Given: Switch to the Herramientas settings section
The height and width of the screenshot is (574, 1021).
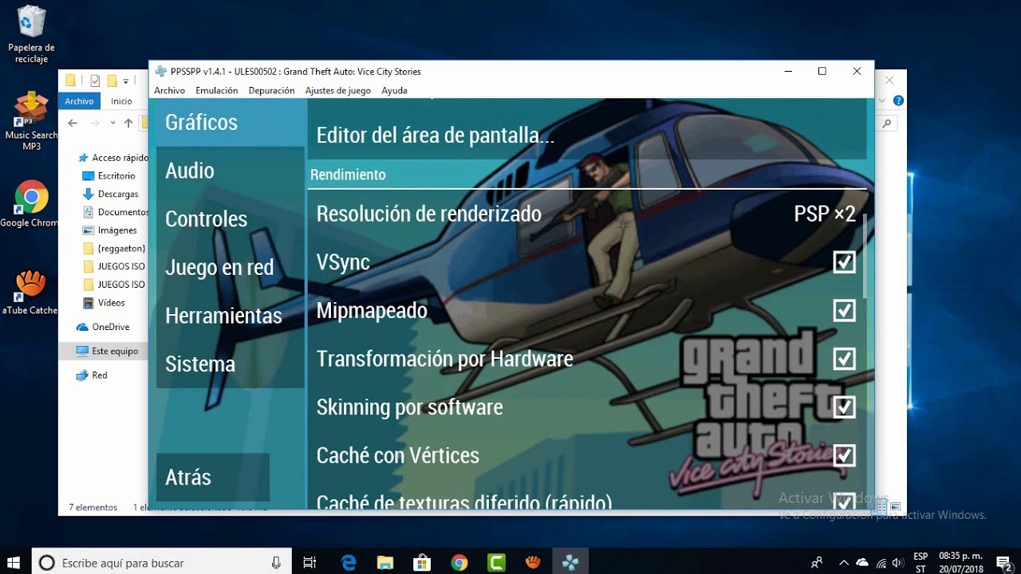Looking at the screenshot, I should (x=230, y=316).
